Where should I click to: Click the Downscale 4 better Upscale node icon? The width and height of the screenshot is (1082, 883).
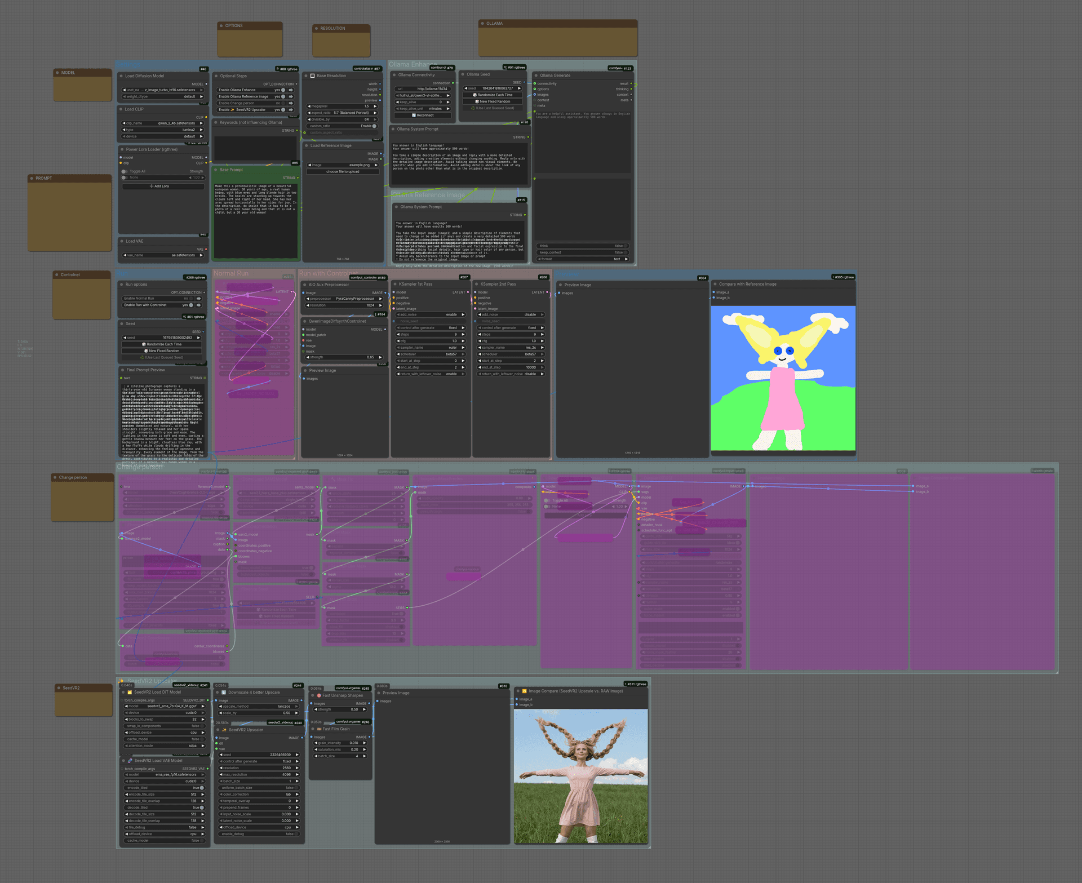tap(224, 692)
